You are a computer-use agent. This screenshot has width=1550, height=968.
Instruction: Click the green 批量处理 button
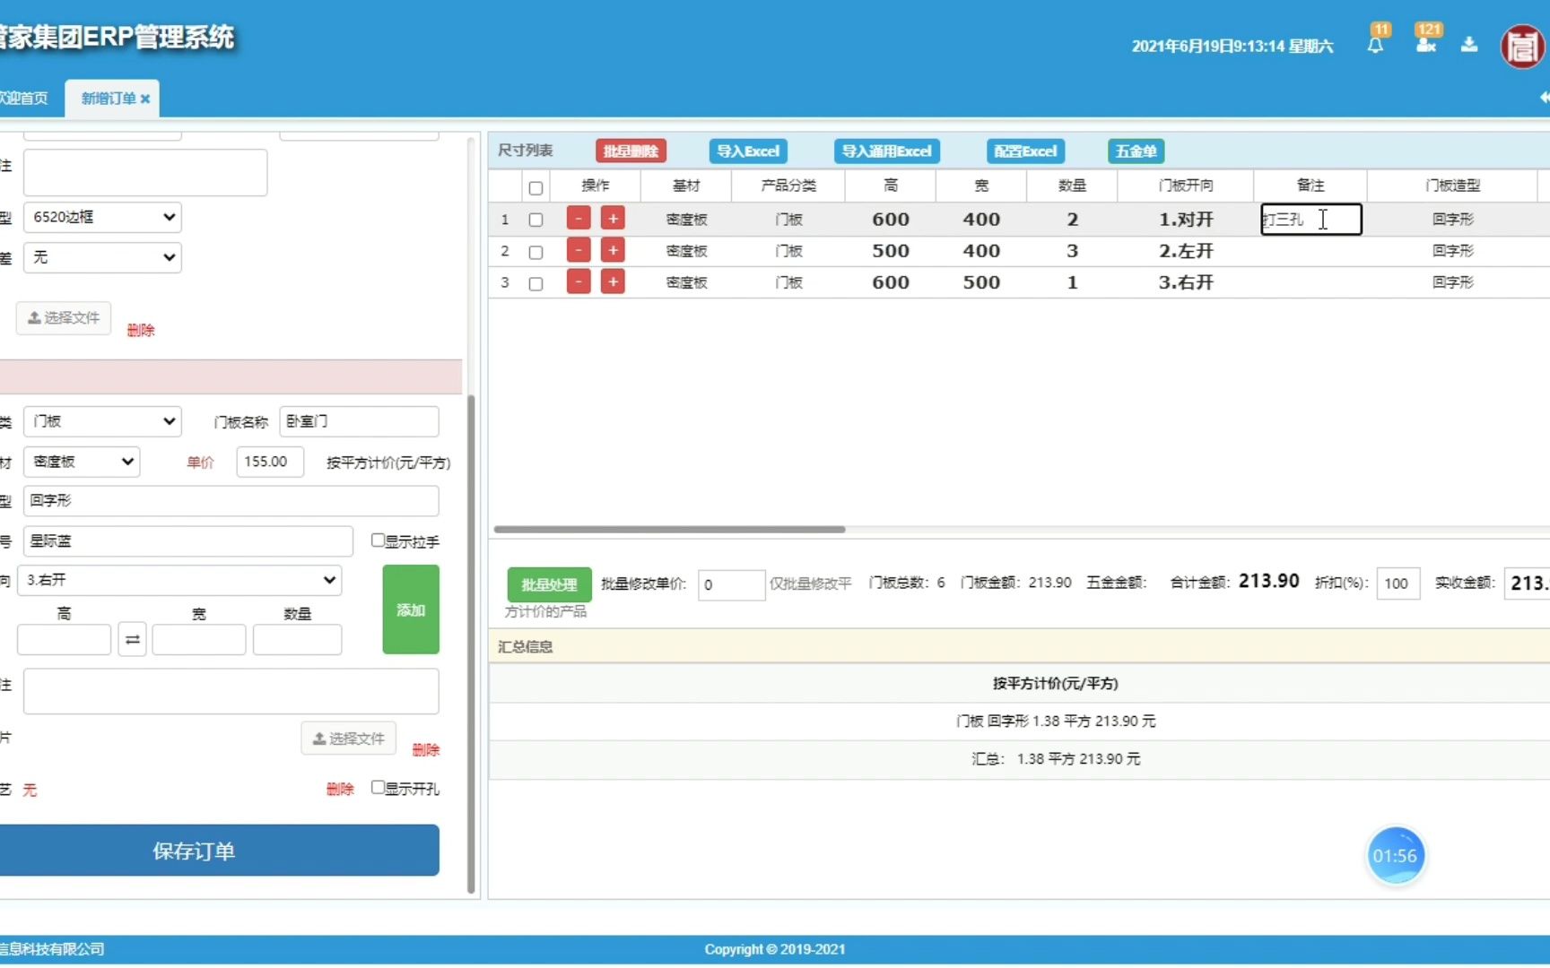[549, 584]
